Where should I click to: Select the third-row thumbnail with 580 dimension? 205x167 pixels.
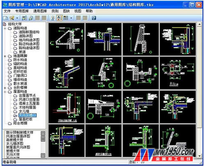click(x=104, y=107)
